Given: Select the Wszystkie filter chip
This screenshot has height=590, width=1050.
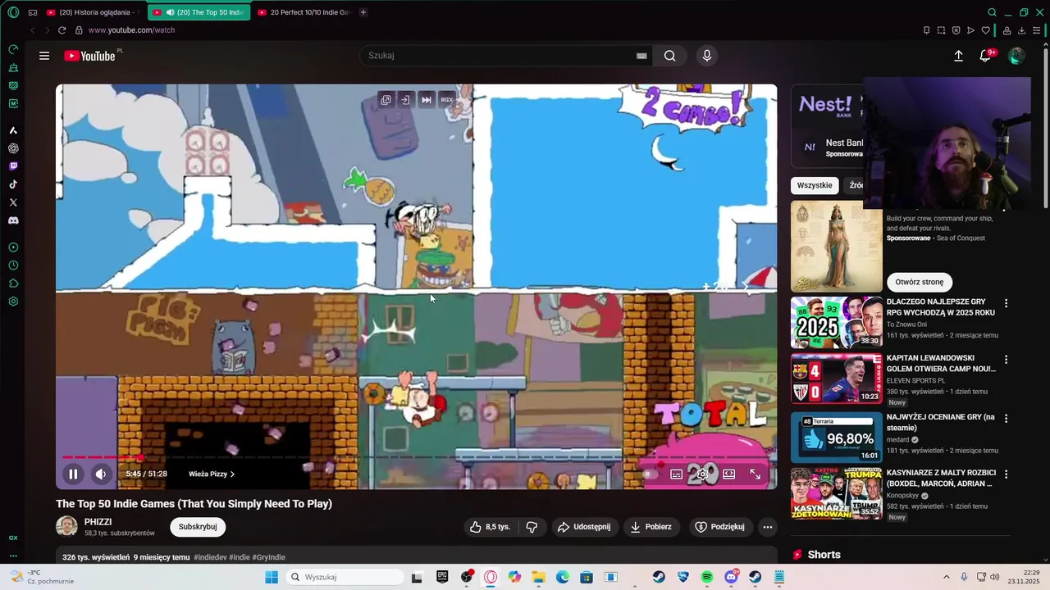Looking at the screenshot, I should point(815,185).
